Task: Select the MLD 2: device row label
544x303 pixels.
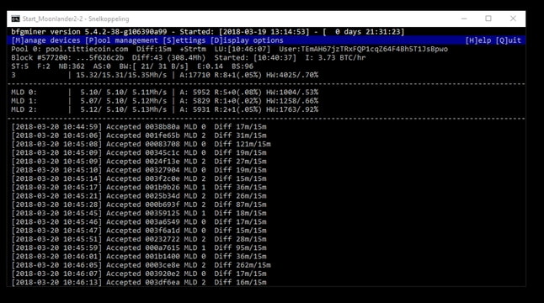Action: (24, 109)
